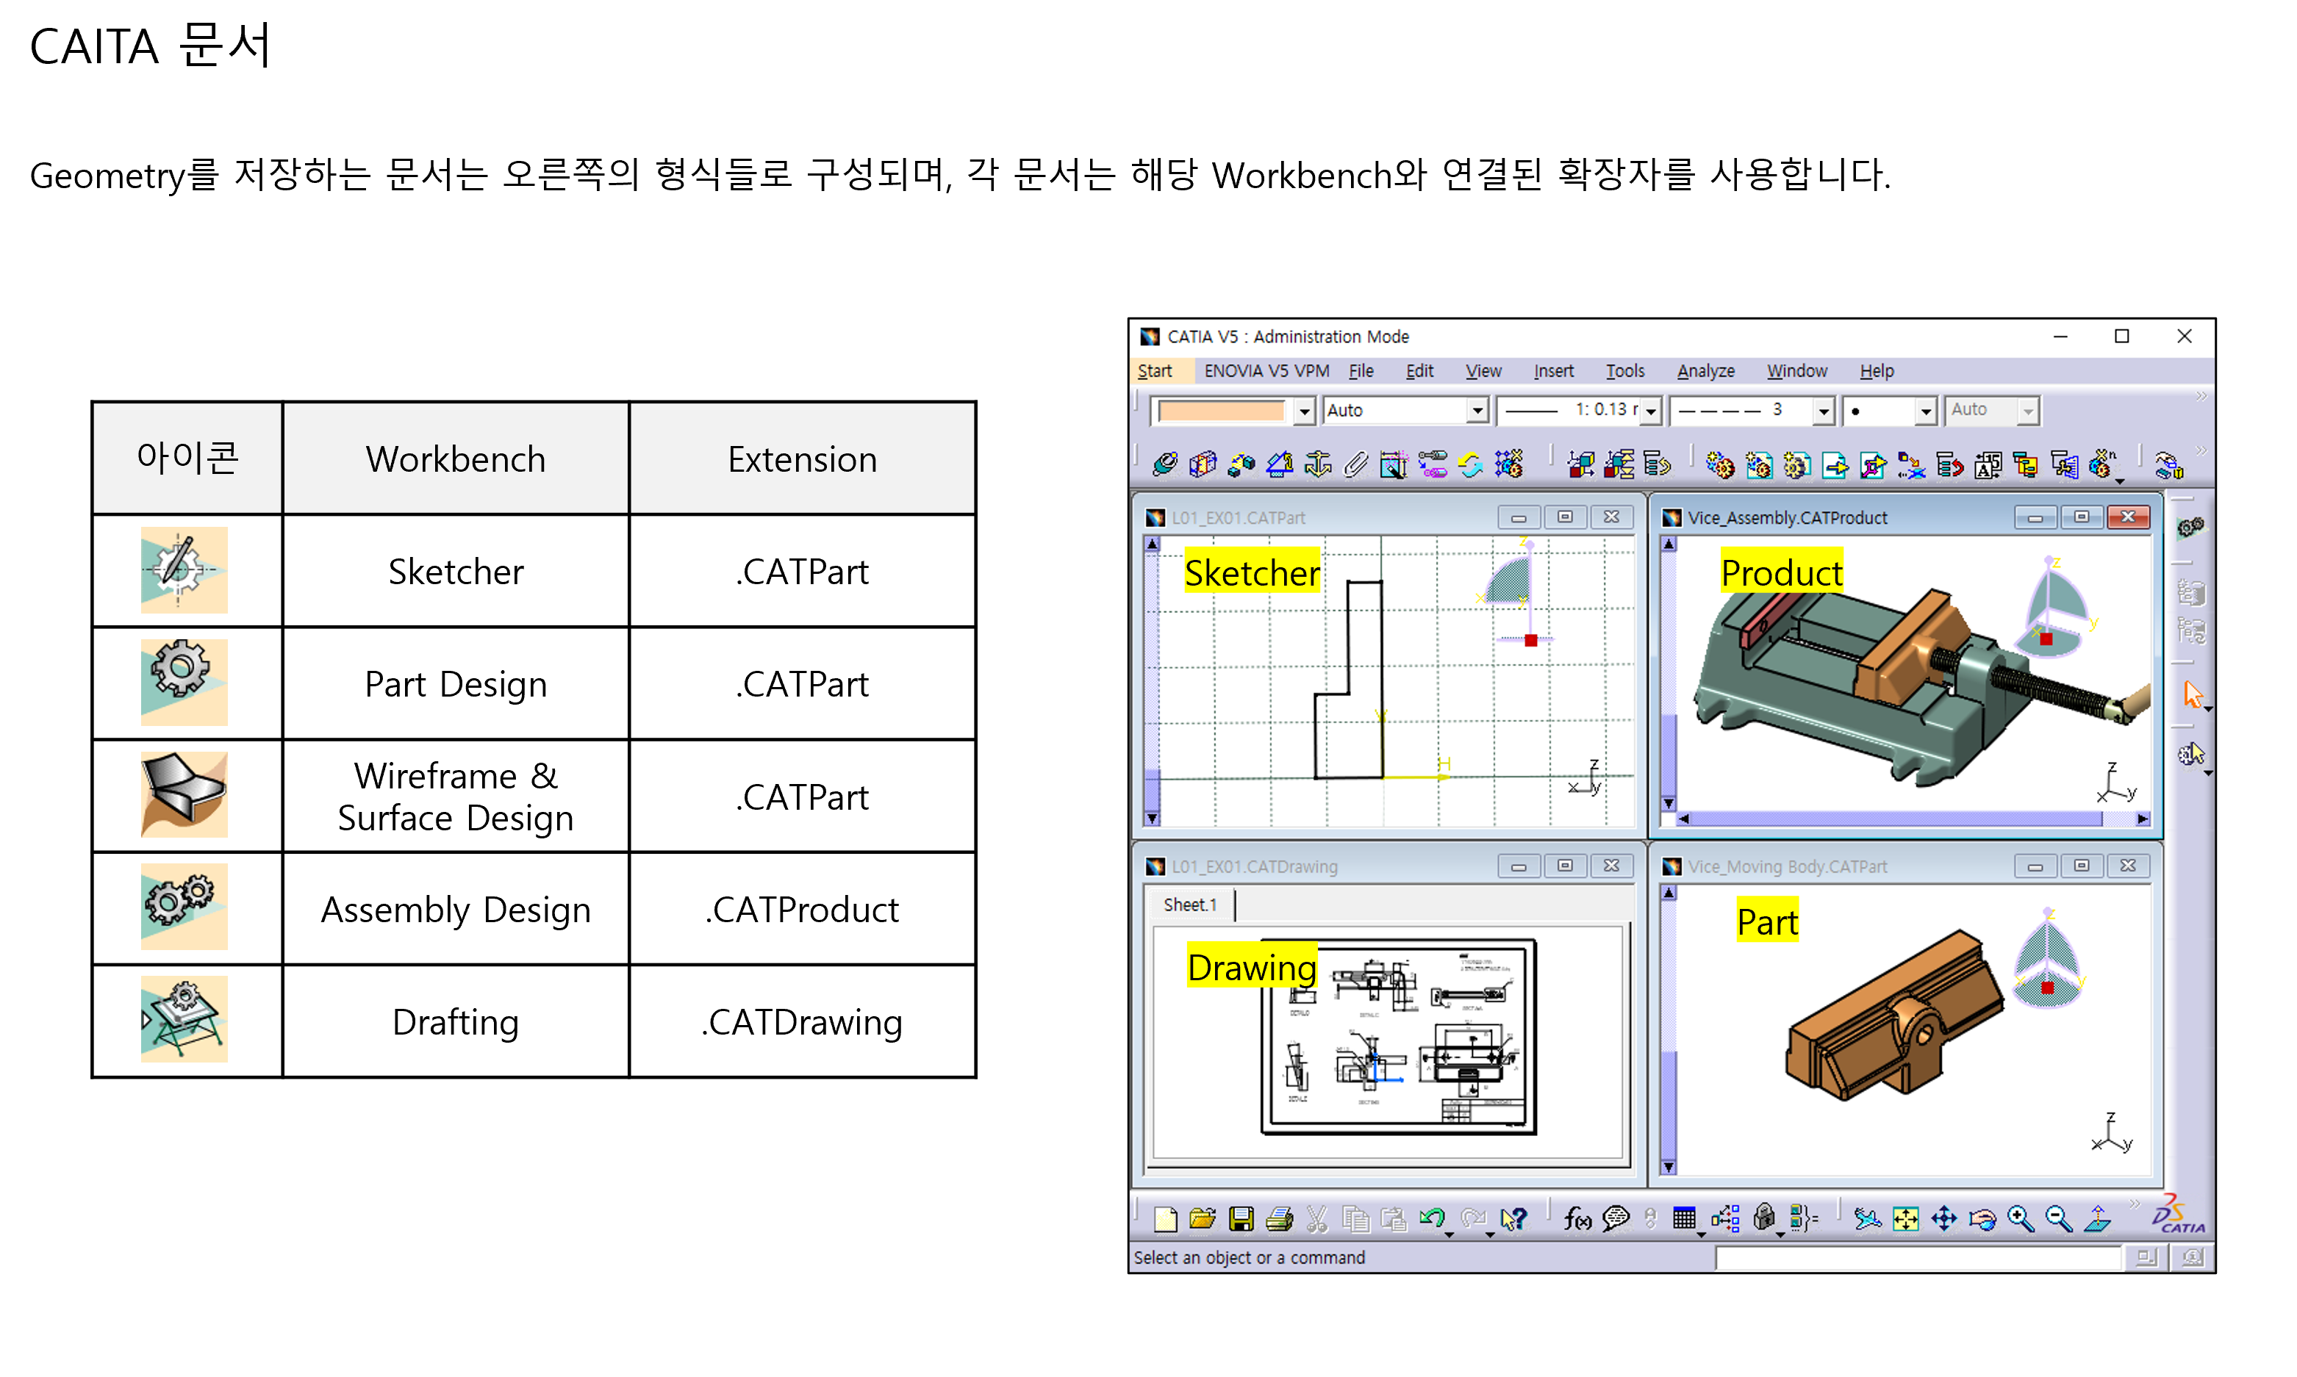Select the Sheet.1 tab
The image size is (2297, 1377).
[1189, 905]
